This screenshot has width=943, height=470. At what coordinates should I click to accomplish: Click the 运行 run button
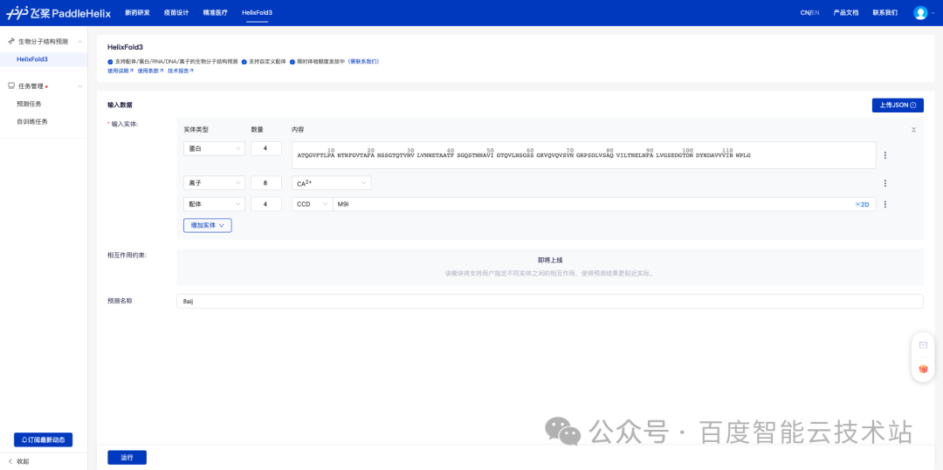(x=127, y=458)
